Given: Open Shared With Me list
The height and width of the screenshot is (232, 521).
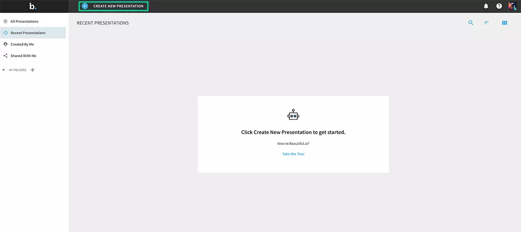Looking at the screenshot, I should [33, 56].
